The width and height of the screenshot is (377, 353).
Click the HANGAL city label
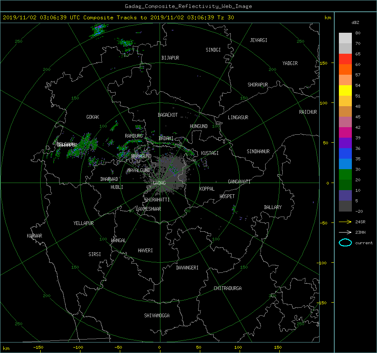pos(118,241)
